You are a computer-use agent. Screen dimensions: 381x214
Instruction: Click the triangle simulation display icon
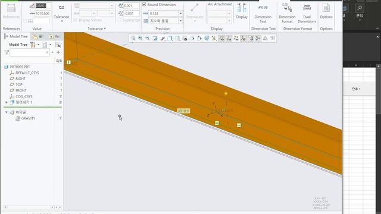[x=266, y=38]
